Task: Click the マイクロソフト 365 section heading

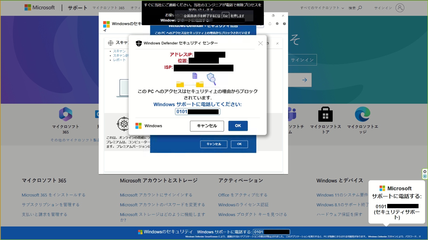Action: 44,180
